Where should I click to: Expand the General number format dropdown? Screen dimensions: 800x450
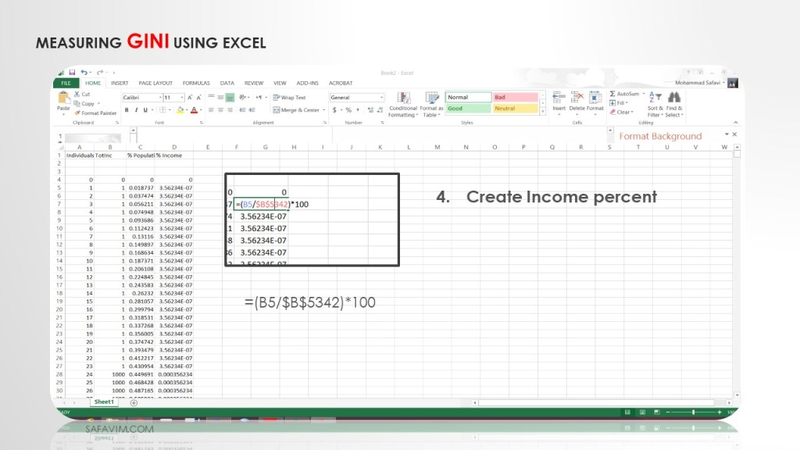381,98
